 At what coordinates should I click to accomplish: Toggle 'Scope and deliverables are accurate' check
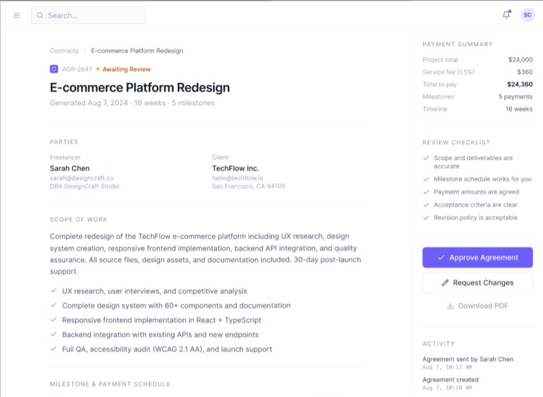[x=427, y=158]
